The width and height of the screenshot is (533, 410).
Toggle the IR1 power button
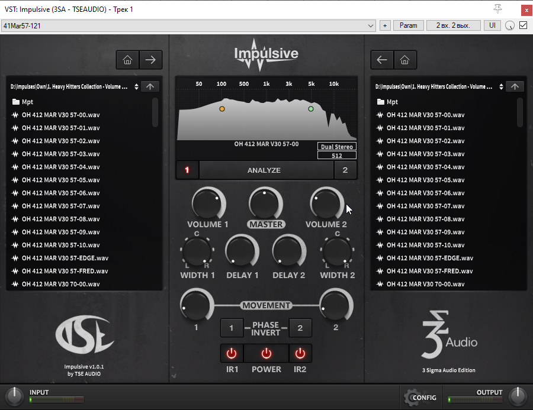(232, 354)
